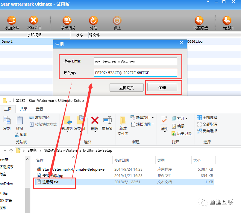Image resolution: width=241 pixels, height=213 pixels.
Task: Click 反向选择 in the ribbon
Action: click(207, 131)
